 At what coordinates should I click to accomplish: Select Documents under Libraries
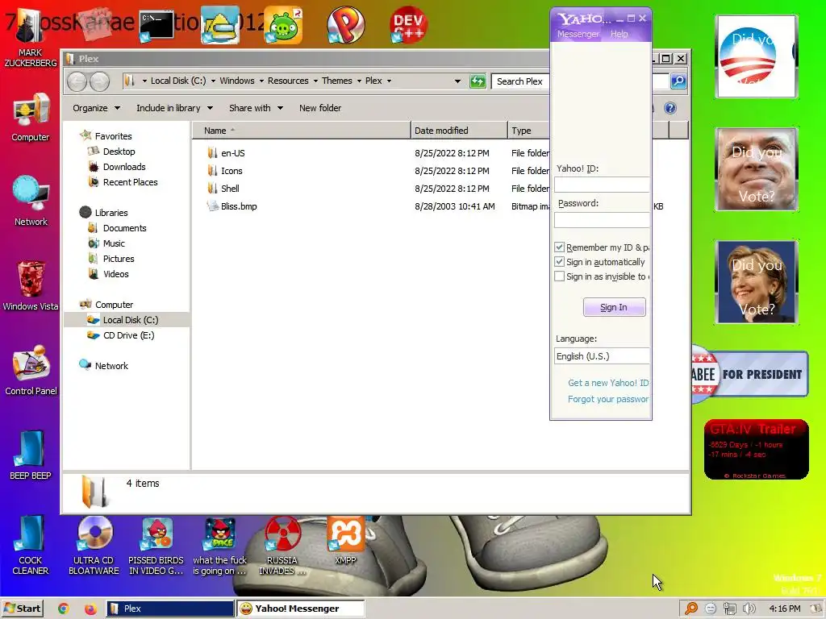[x=124, y=228]
